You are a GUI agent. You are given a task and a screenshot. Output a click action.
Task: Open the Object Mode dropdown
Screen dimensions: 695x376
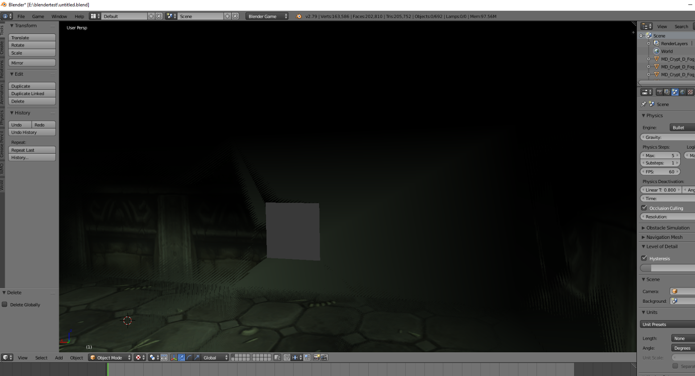(109, 357)
